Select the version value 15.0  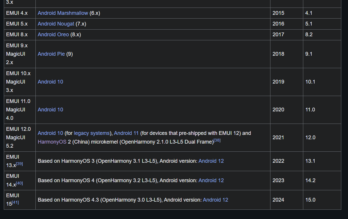pos(310,200)
